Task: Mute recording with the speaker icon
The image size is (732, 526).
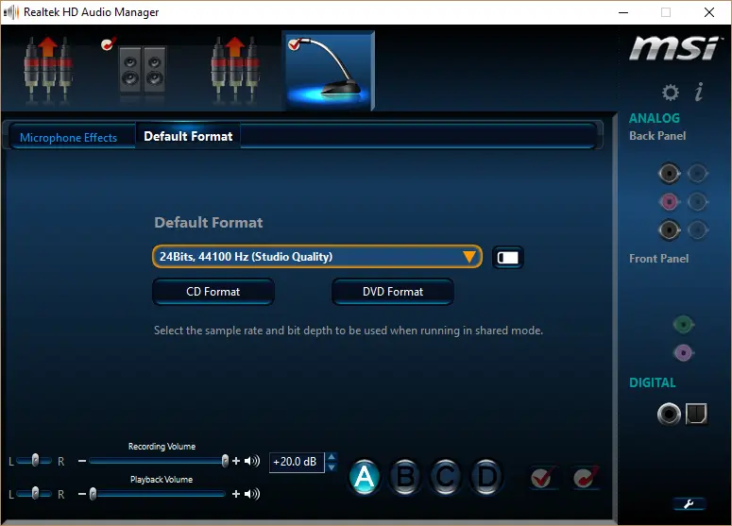Action: (252, 461)
